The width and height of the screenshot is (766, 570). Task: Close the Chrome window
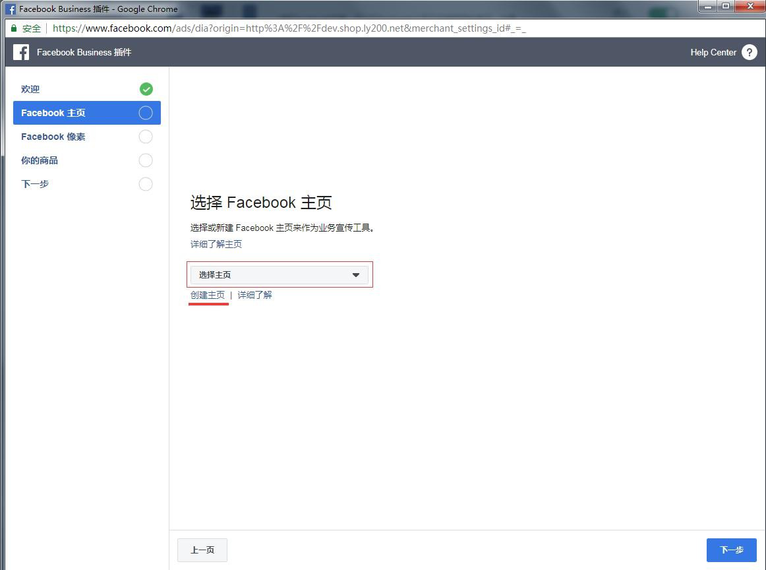pyautogui.click(x=750, y=7)
